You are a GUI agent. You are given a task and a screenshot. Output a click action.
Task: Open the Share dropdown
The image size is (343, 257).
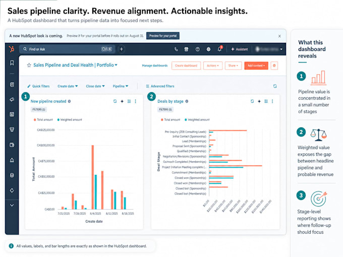(x=233, y=66)
